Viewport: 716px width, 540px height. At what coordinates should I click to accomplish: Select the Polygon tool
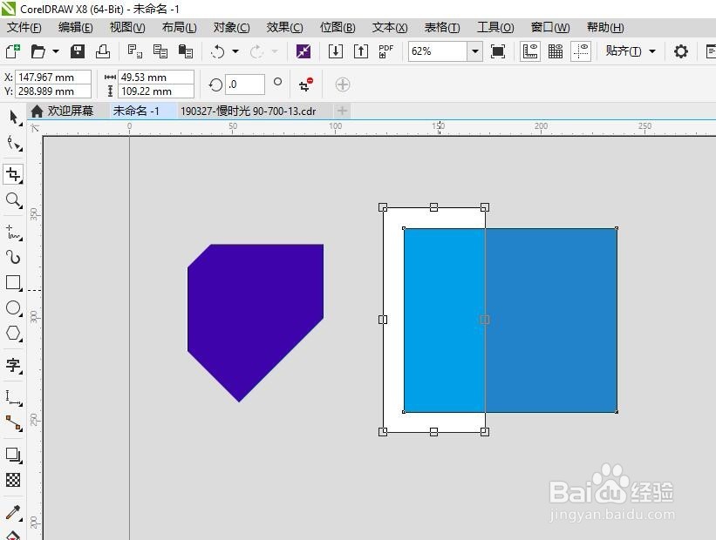tap(14, 334)
